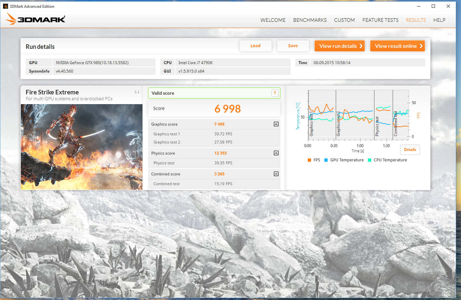The height and width of the screenshot is (300, 461).
Task: Click the run time 06.09.2015 10:58:14
Action: point(332,63)
